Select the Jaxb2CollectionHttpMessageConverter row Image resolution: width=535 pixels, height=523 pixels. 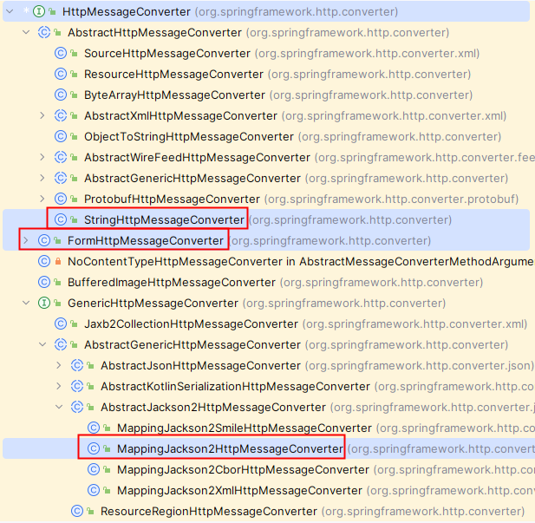coord(266,324)
